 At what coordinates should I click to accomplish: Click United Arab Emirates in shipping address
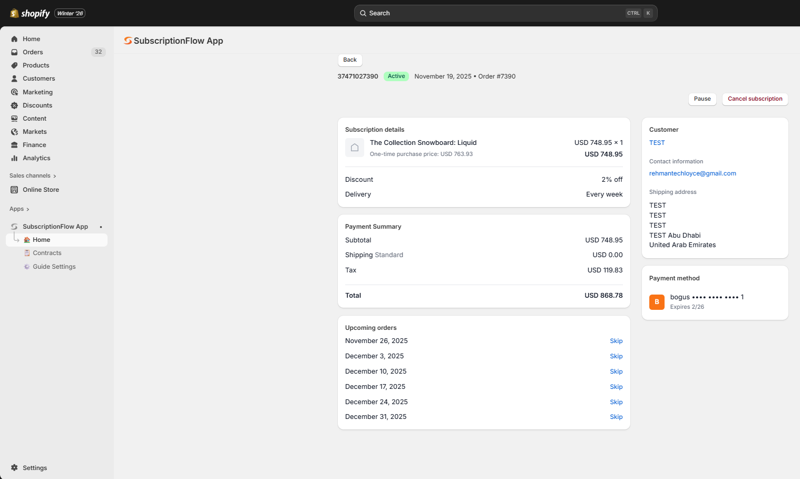[x=682, y=245]
